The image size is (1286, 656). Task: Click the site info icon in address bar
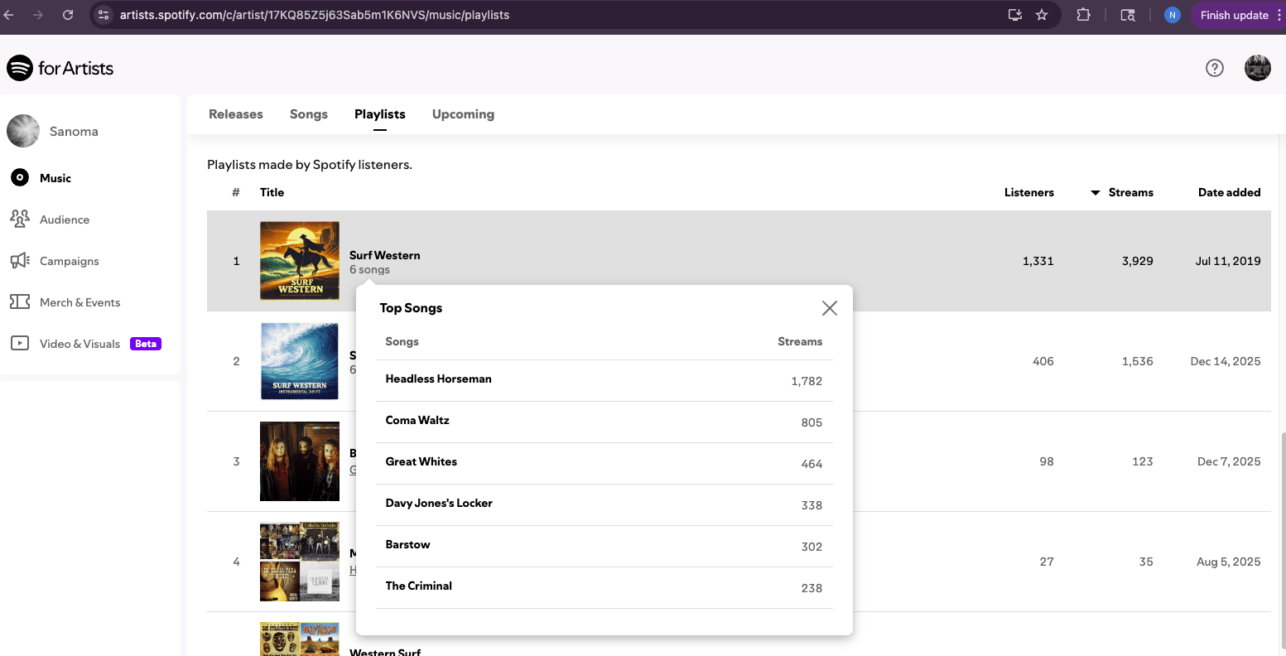tap(104, 15)
